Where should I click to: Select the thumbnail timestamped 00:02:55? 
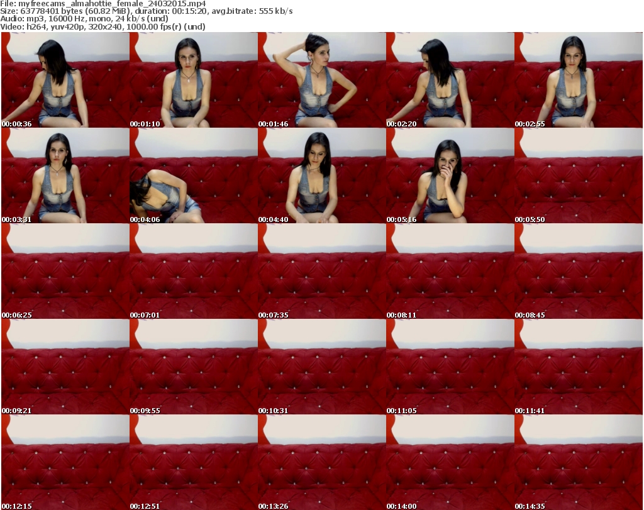click(579, 80)
